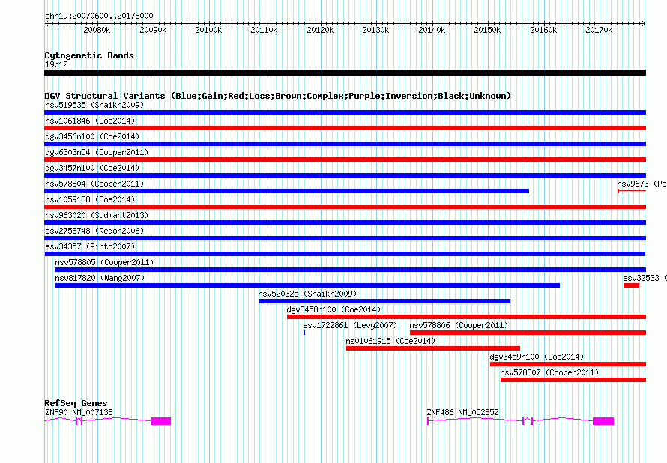Click the Cytogenetic Bands track title
Viewport: 667px width, 463px height.
[x=89, y=55]
